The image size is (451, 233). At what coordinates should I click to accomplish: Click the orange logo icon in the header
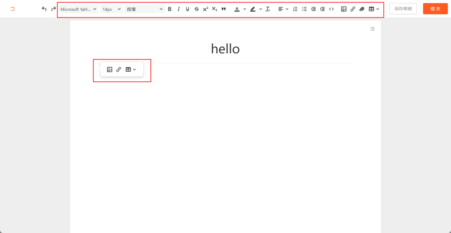(13, 9)
